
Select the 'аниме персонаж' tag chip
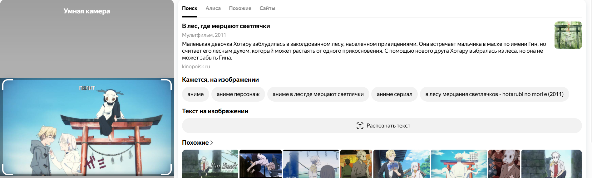point(238,94)
